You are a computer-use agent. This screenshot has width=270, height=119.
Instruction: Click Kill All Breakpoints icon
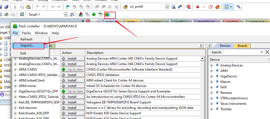coord(217,7)
